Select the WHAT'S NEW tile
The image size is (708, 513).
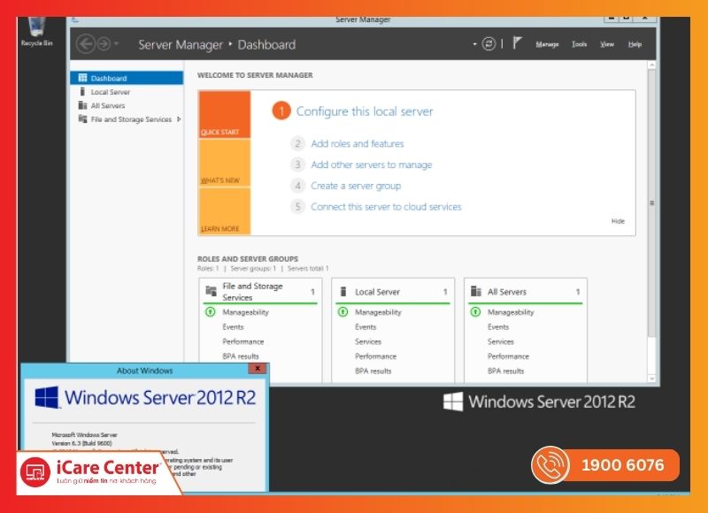click(225, 163)
